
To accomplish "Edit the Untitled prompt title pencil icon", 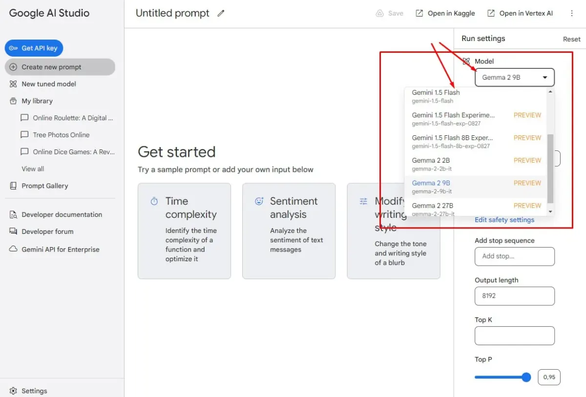I will click(221, 14).
